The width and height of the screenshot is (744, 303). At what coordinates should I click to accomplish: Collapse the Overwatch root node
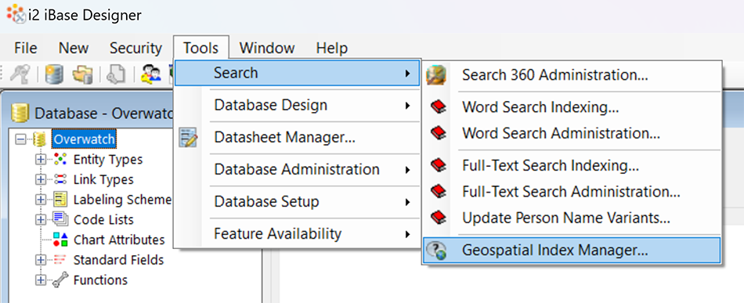pos(20,139)
